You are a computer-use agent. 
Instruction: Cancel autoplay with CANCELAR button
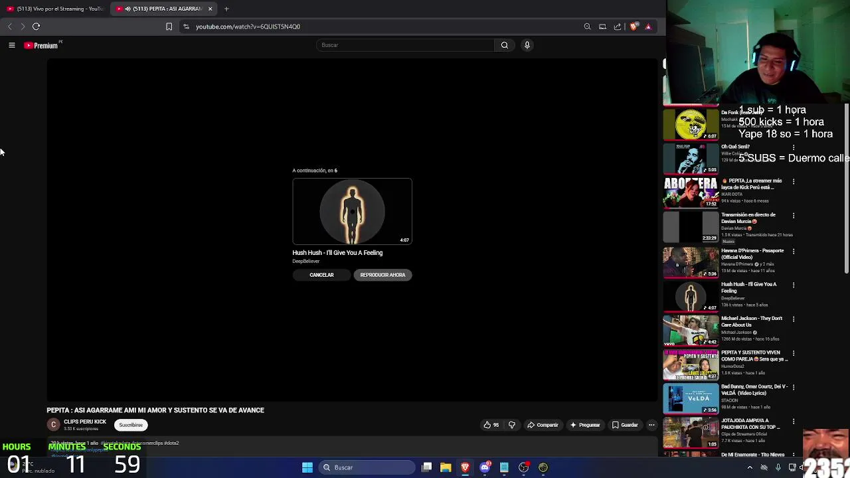pyautogui.click(x=321, y=275)
